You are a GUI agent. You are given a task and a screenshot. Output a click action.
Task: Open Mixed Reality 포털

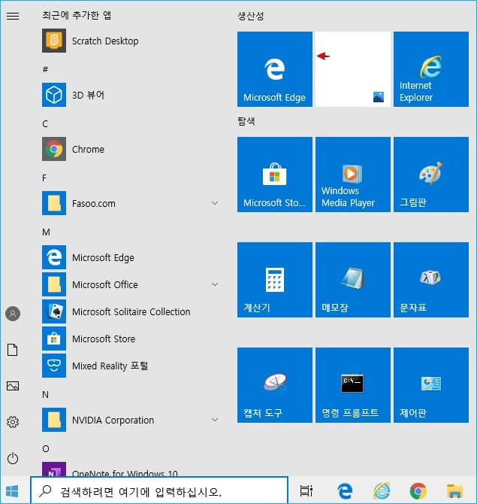click(131, 366)
